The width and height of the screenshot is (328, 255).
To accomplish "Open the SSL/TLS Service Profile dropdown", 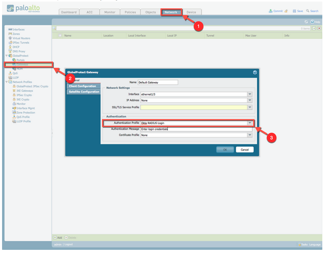I will [x=250, y=107].
